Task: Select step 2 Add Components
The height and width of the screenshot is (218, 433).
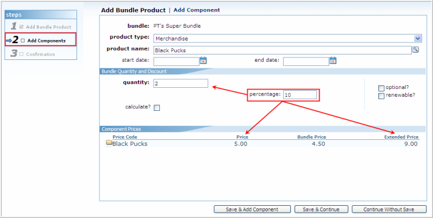Action: pos(40,39)
